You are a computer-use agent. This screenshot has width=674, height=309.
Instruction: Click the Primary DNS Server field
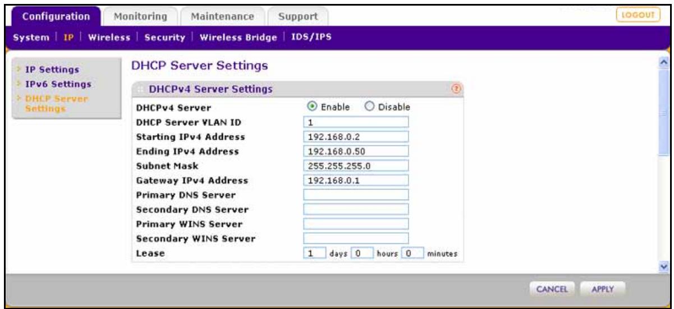pyautogui.click(x=356, y=195)
